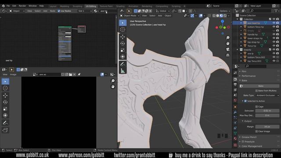Screen dimensions: 281x158
Task: Select the Scale tool in 3D viewport
Action: point(123,50)
